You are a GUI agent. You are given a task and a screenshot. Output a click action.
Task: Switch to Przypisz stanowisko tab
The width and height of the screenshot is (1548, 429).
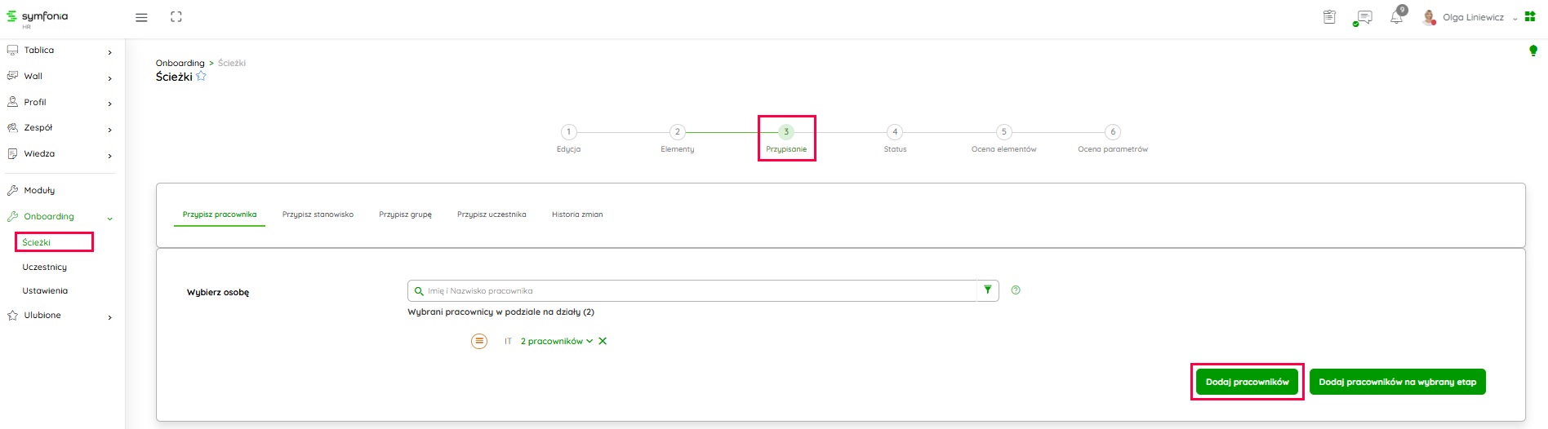[318, 214]
